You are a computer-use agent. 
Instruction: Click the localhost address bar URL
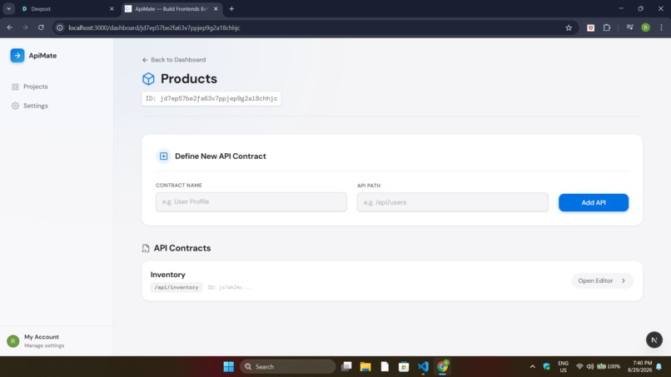coord(154,27)
